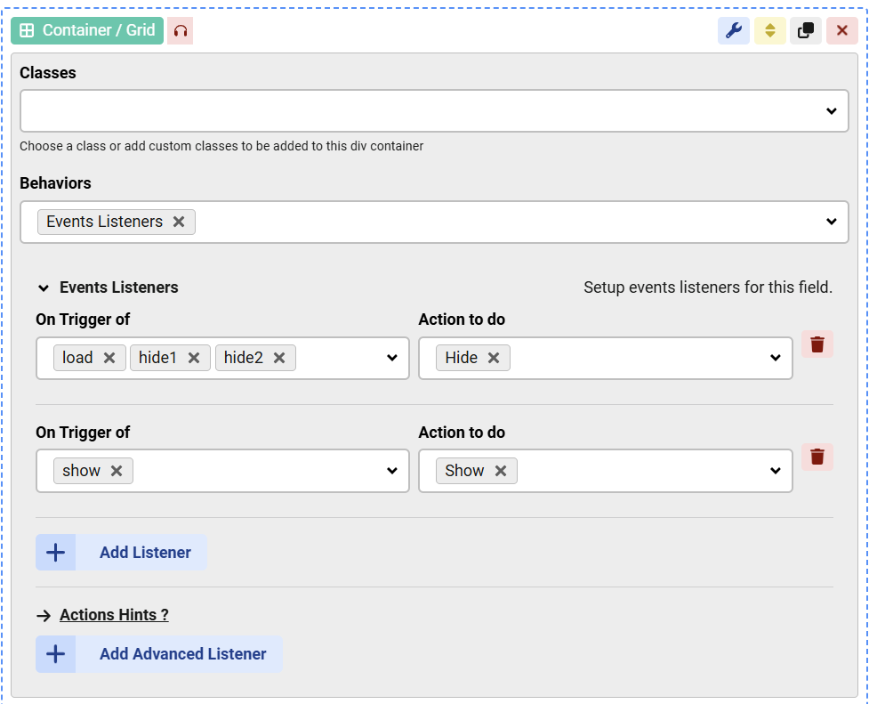This screenshot has height=704, width=869.
Task: Delete the Show listener with its trash icon
Action: [817, 458]
